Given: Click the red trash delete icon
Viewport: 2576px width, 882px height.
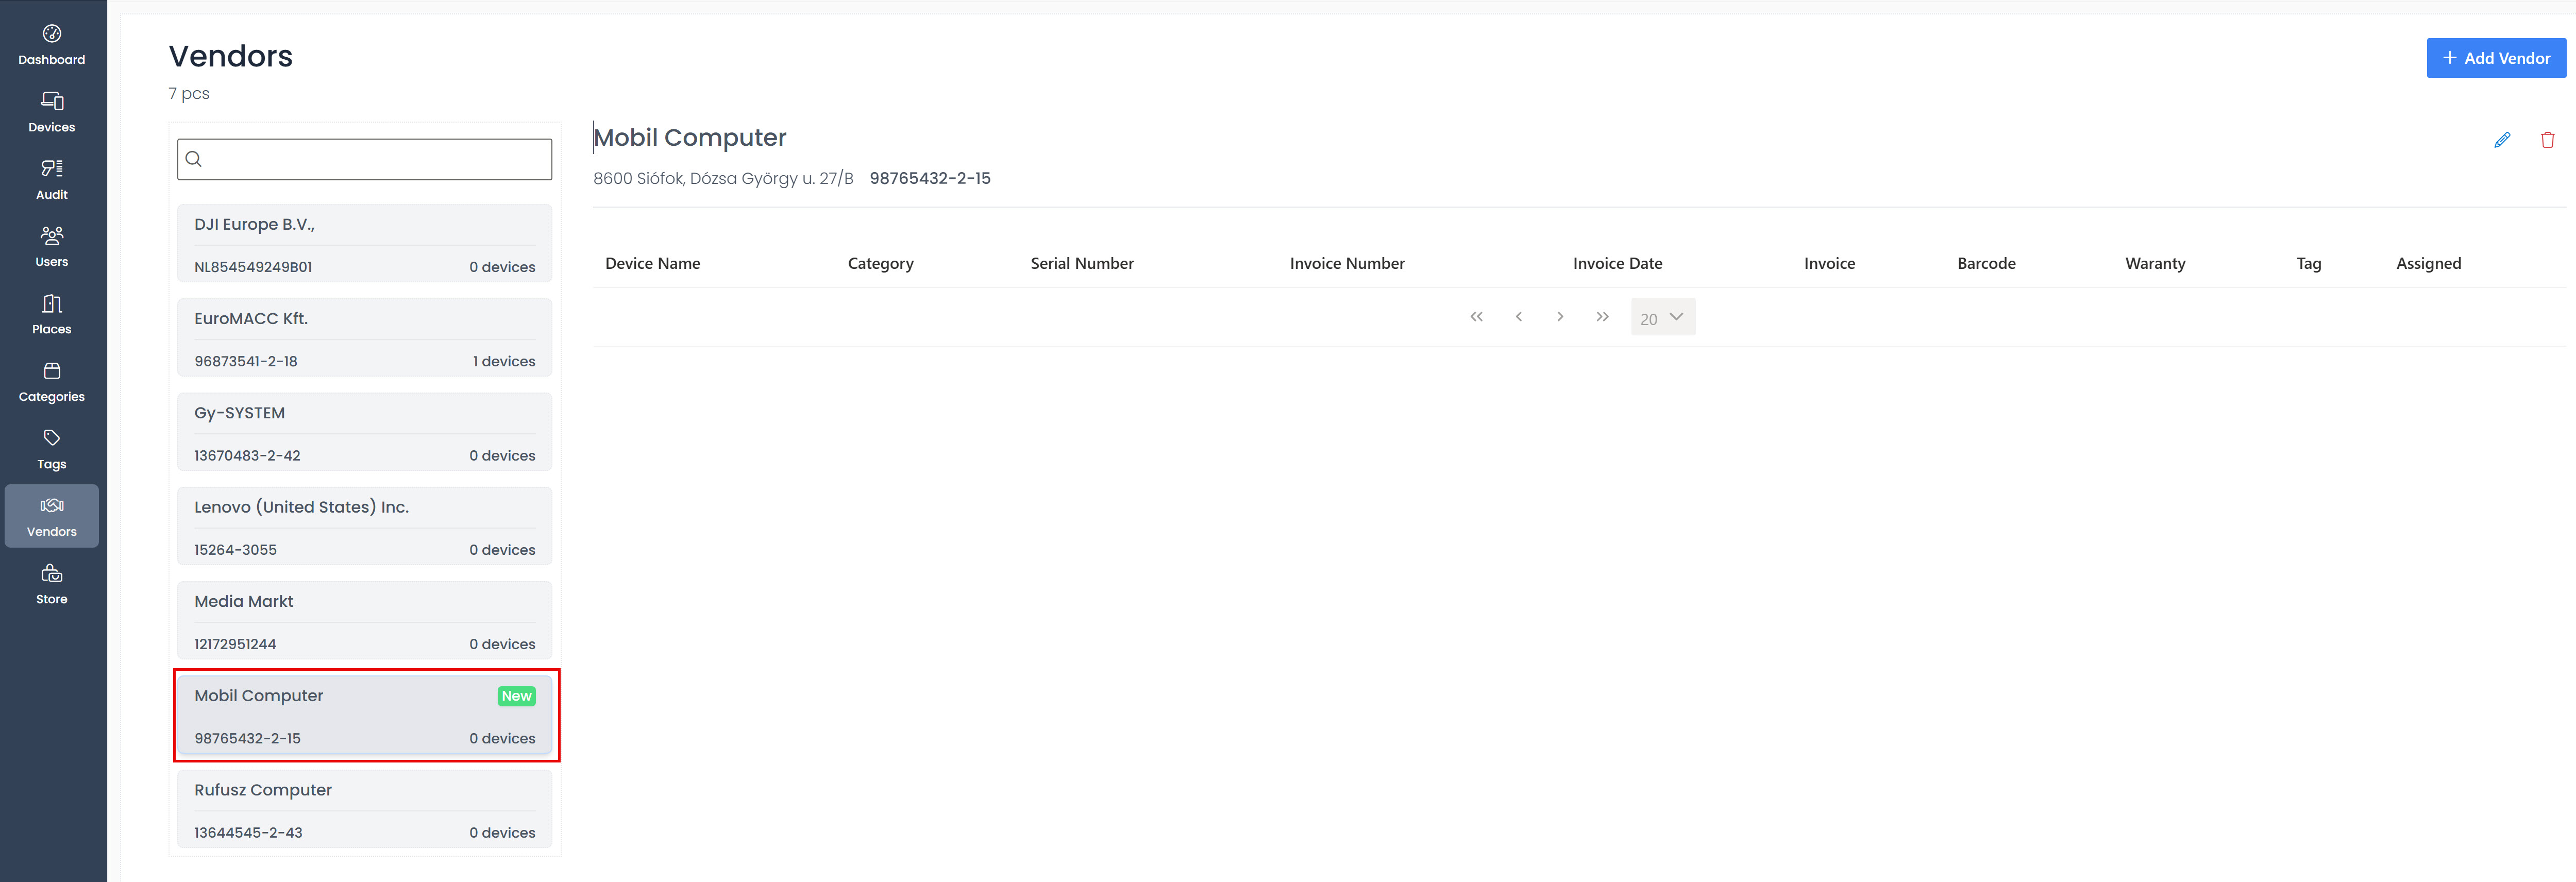Looking at the screenshot, I should coord(2548,140).
